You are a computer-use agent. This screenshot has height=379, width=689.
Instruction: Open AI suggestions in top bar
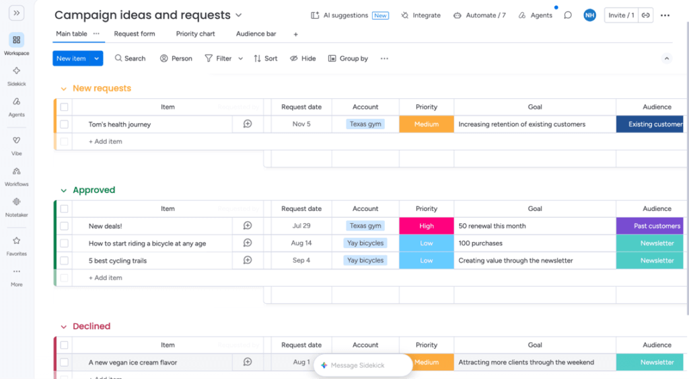coord(349,15)
